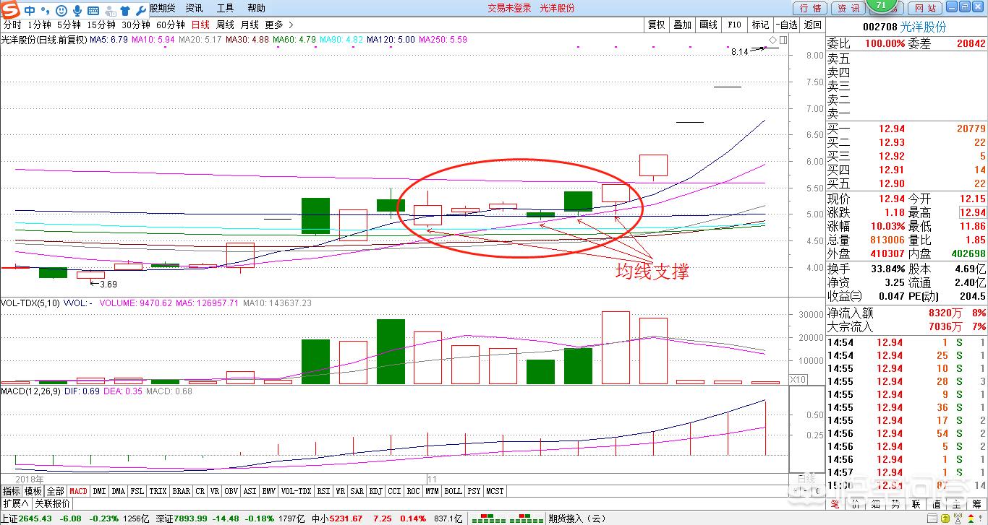Select the RSI indicator
The image size is (988, 525).
click(x=323, y=491)
